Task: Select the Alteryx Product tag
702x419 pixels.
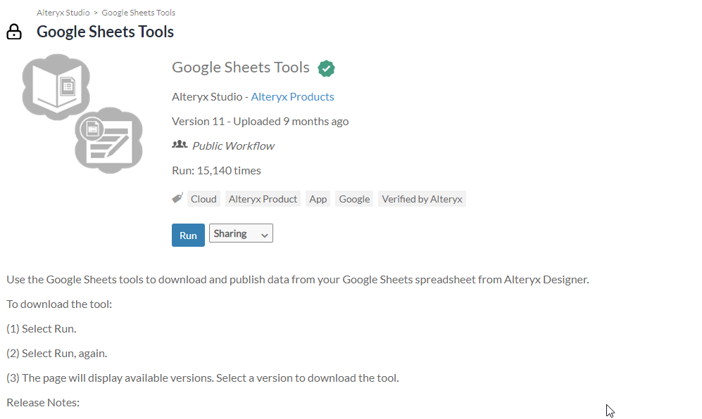Action: 263,199
